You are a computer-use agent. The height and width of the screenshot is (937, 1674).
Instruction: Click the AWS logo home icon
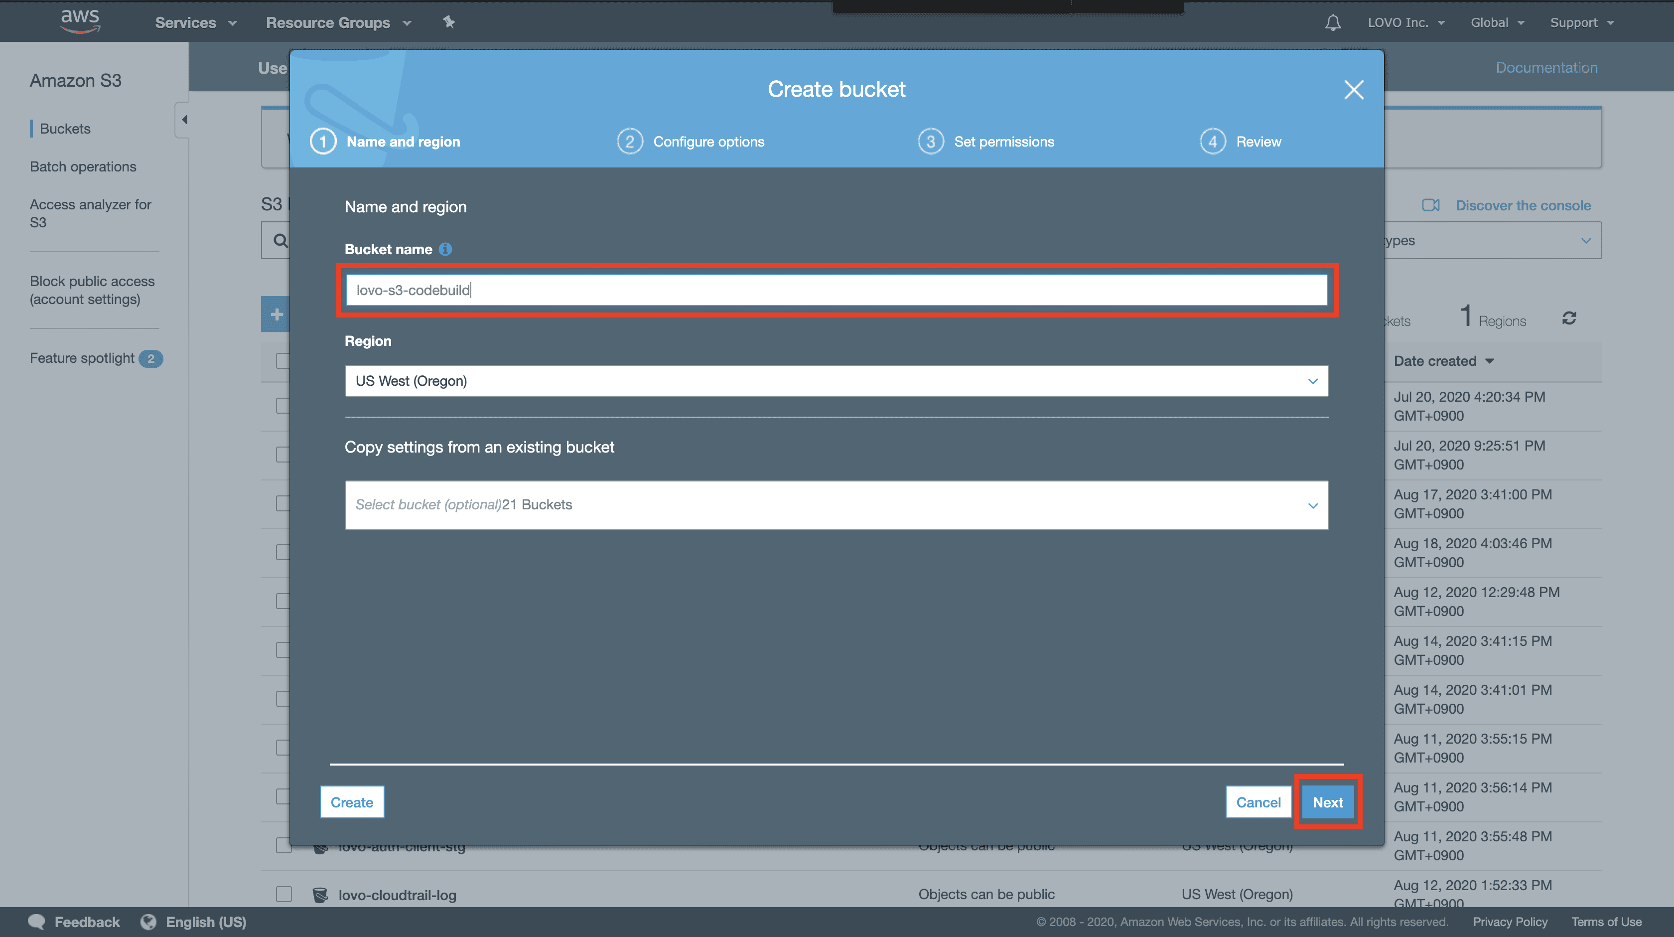click(80, 21)
